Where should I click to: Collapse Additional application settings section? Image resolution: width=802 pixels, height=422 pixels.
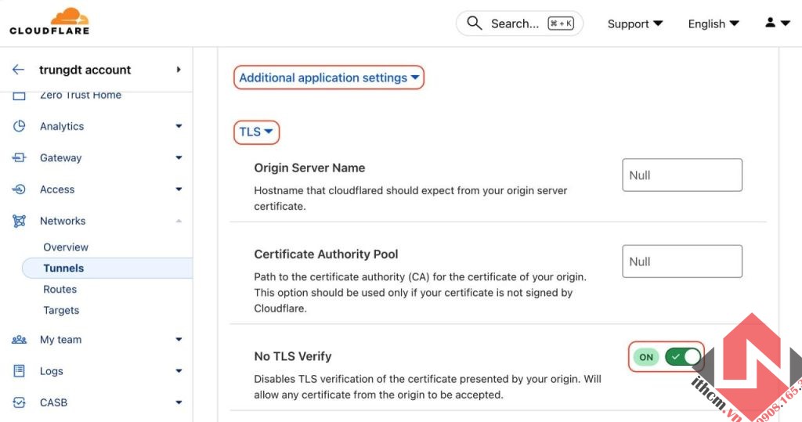(x=329, y=78)
